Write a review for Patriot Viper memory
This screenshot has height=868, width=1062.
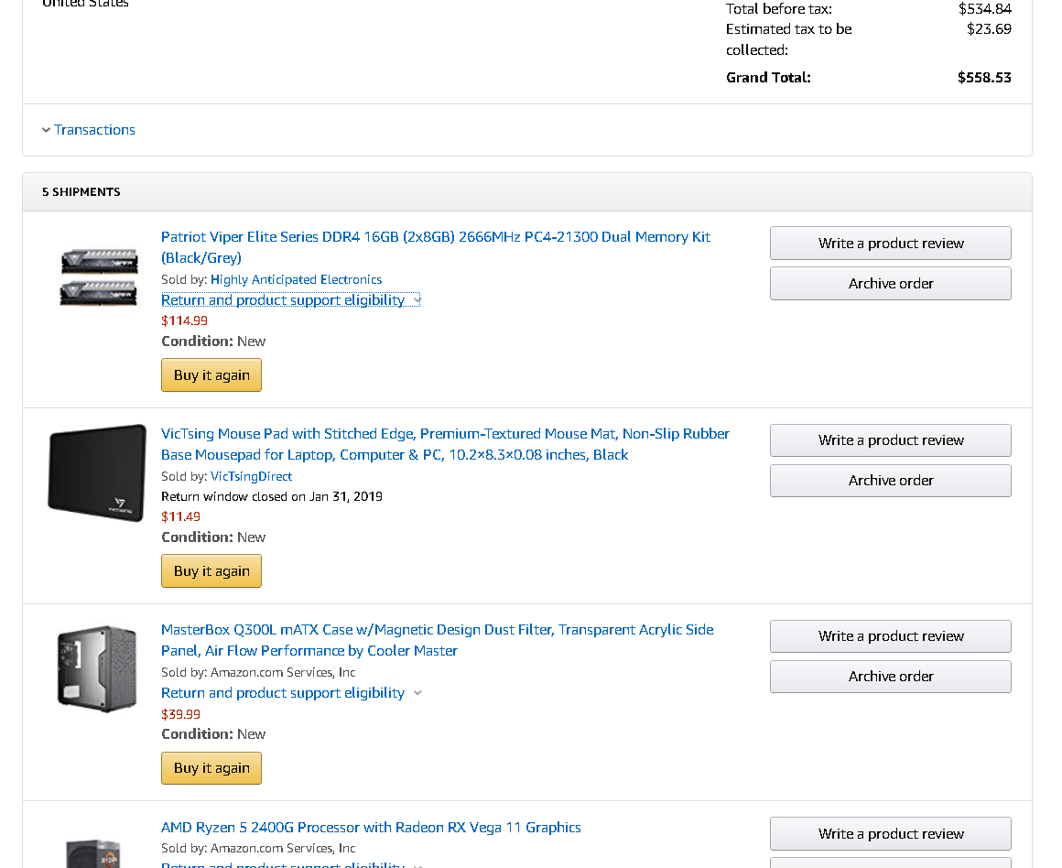pos(891,244)
